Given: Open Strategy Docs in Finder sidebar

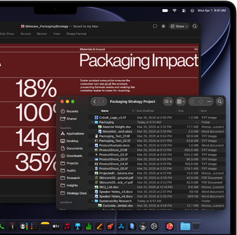Looking at the screenshot, I should 73,193.
